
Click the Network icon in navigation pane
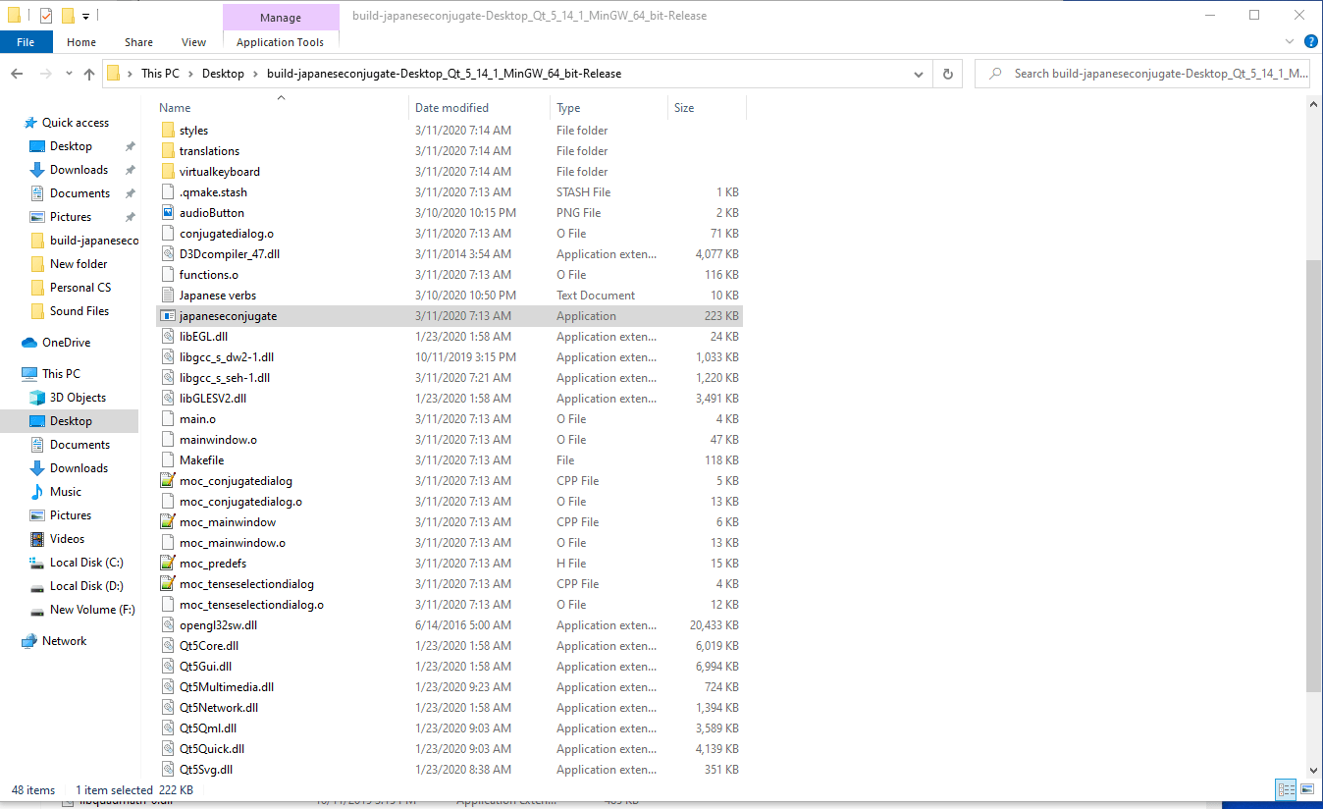pos(29,641)
